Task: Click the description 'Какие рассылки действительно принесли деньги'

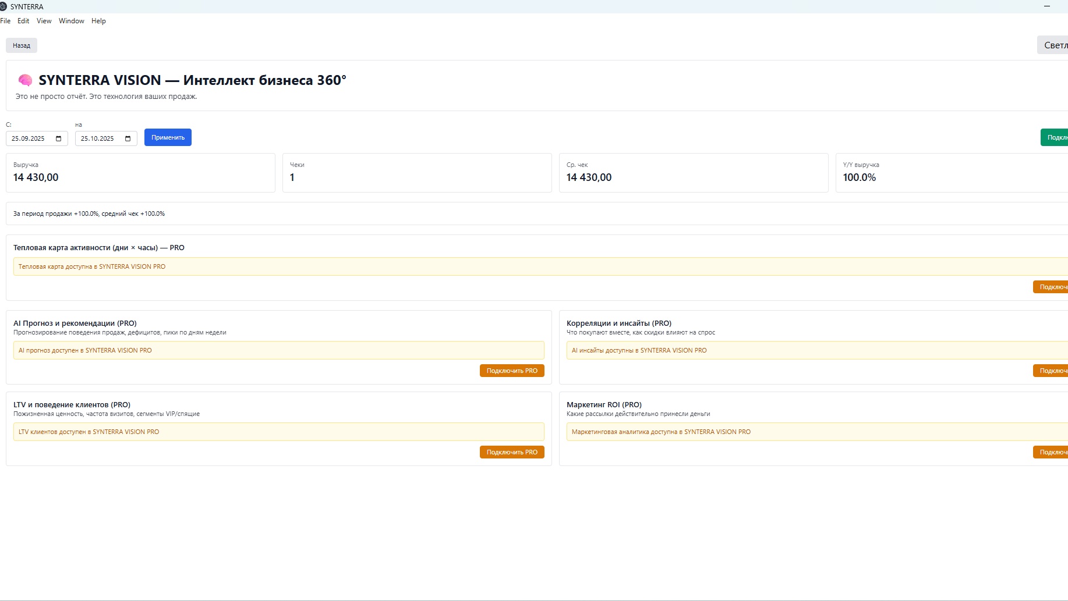Action: pyautogui.click(x=638, y=414)
